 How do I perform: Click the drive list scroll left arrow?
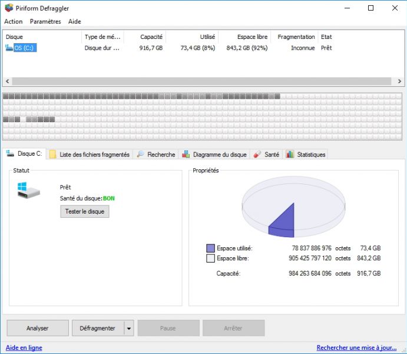[x=8, y=81]
